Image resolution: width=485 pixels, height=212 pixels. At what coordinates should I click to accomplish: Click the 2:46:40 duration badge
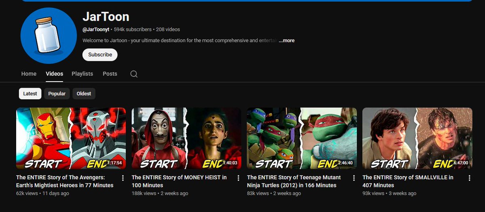tap(346, 163)
